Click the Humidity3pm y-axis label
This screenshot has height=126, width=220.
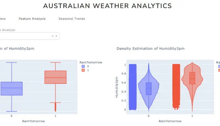[x=117, y=87]
